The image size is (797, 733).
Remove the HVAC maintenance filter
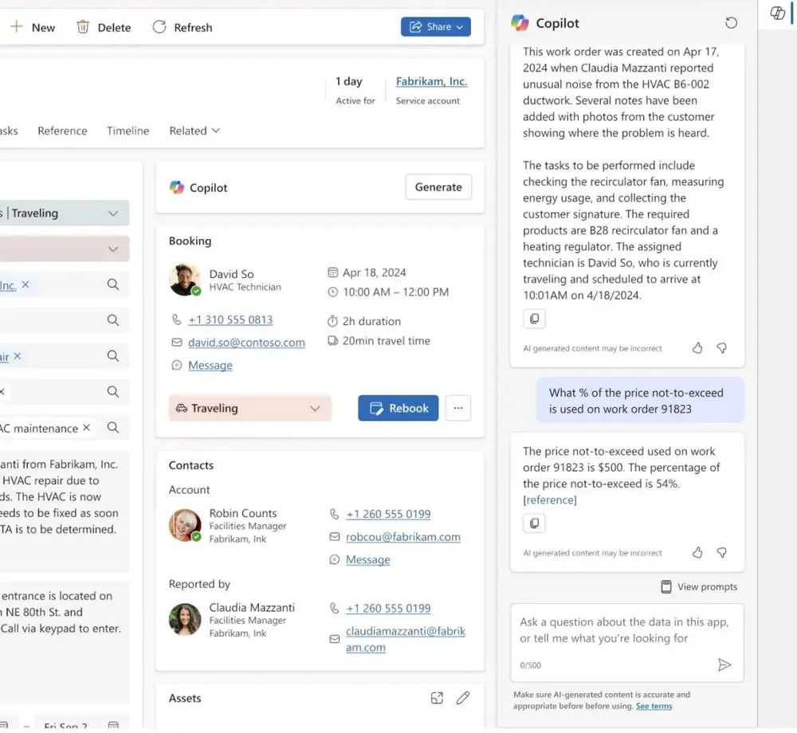(x=85, y=428)
